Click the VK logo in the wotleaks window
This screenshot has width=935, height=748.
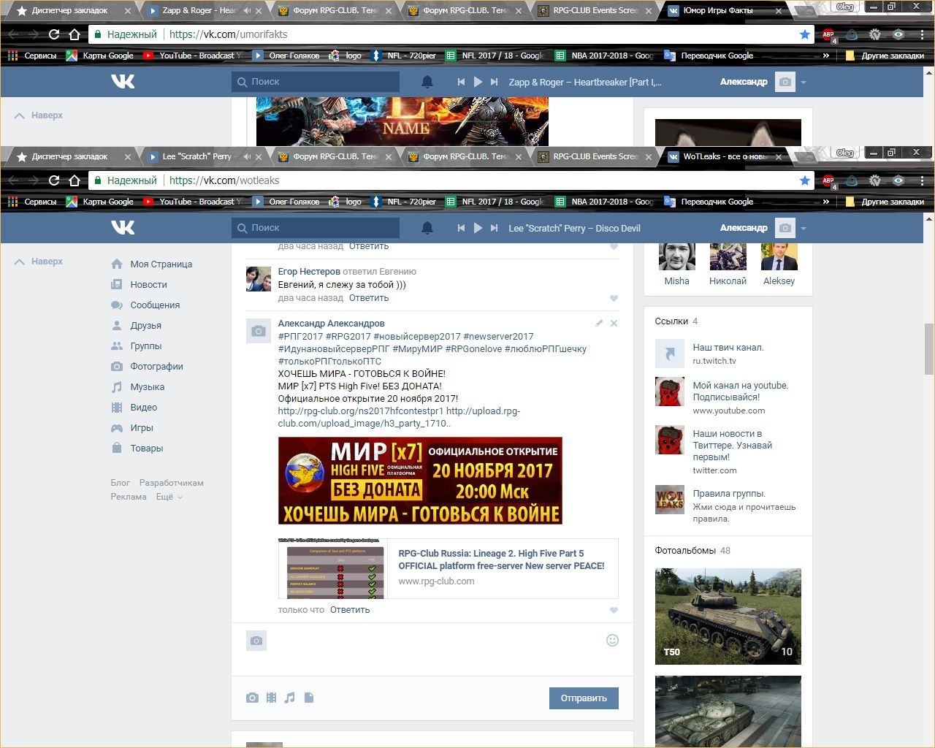click(x=123, y=228)
